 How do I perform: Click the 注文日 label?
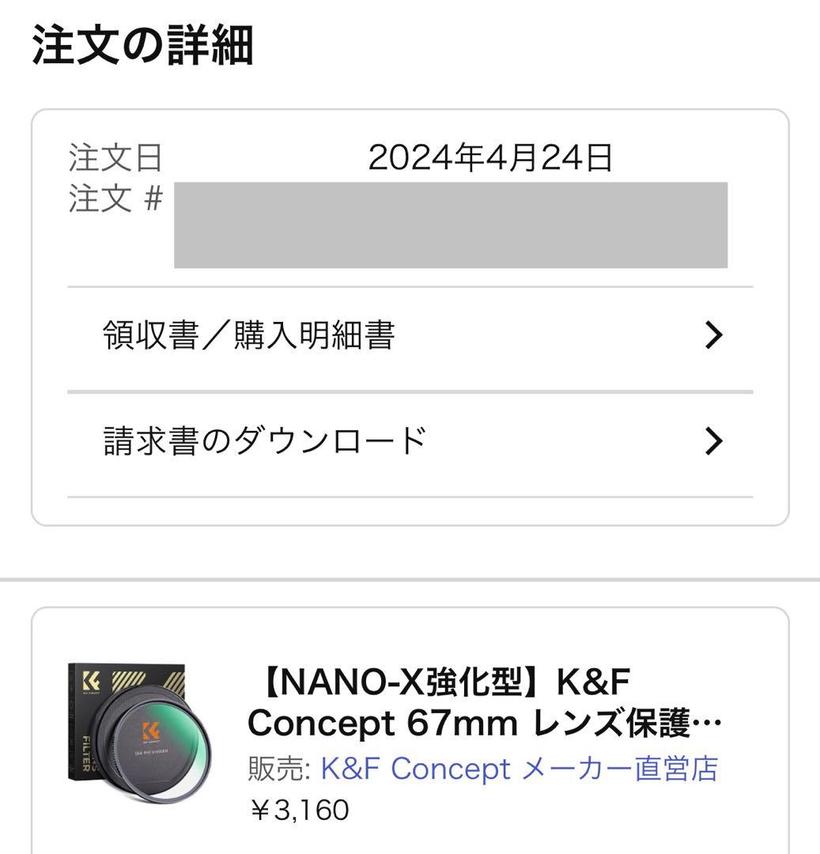point(115,158)
